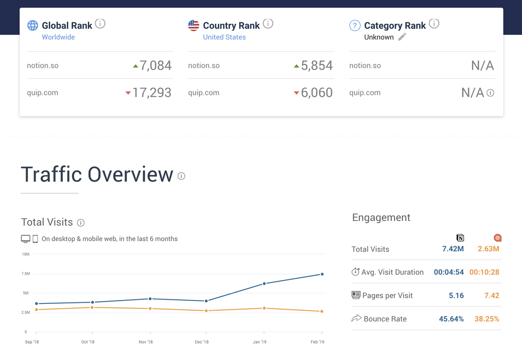Click the Total Visits info icon
The width and height of the screenshot is (522, 353).
pyautogui.click(x=80, y=223)
